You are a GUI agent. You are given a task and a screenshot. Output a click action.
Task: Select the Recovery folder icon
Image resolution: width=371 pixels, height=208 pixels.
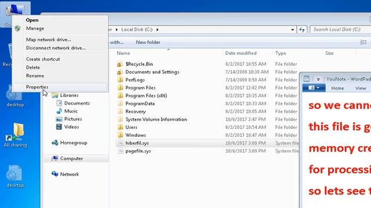pos(120,112)
